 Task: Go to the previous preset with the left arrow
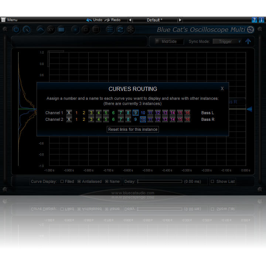click(130, 20)
